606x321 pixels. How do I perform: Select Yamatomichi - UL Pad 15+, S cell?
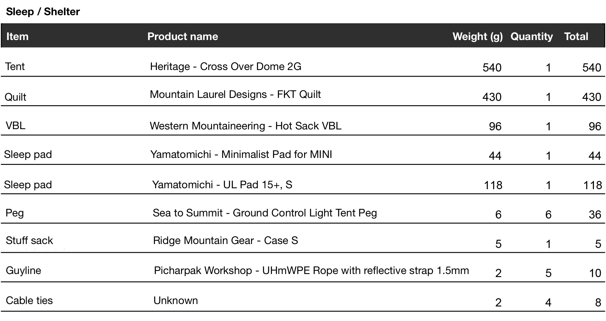click(222, 185)
